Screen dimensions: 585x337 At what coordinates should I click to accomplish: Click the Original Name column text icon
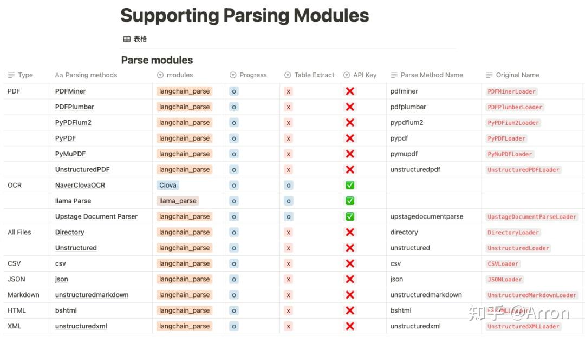489,75
